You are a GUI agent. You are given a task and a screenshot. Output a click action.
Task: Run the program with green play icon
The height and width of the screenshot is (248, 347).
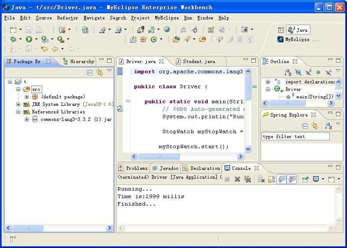[x=29, y=39]
